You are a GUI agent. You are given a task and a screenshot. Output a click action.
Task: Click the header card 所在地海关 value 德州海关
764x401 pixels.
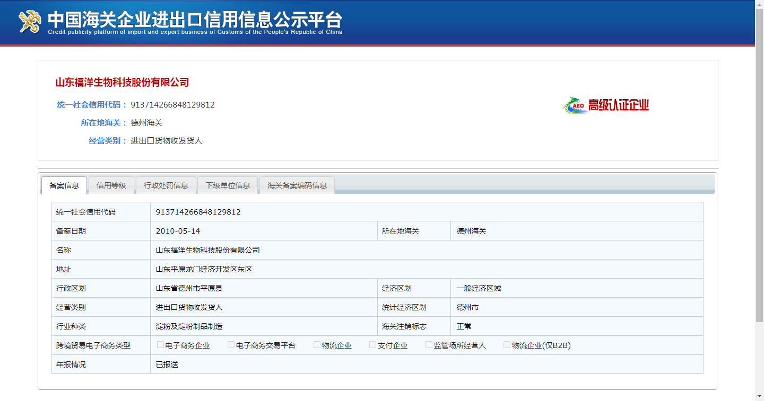pos(146,123)
